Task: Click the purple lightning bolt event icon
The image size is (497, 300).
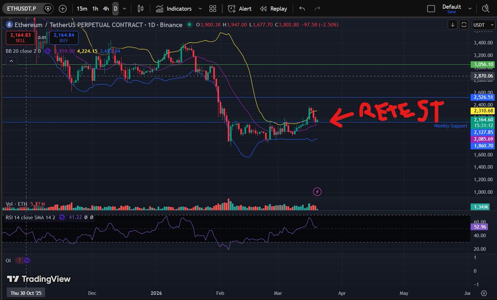Action: click(317, 191)
